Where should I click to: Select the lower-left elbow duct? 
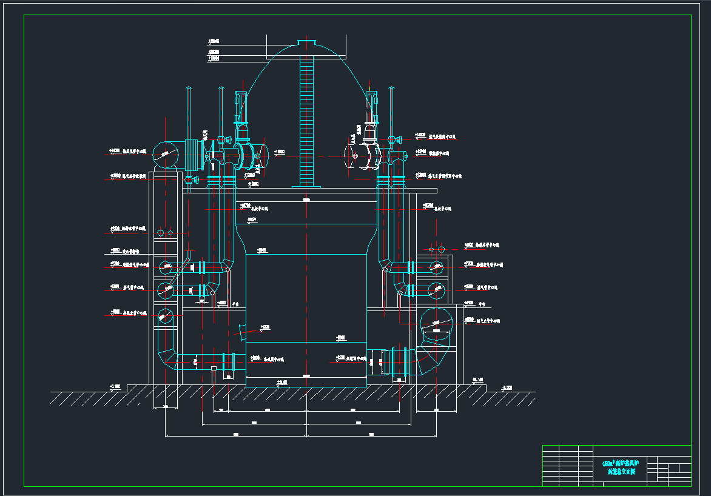click(x=167, y=355)
